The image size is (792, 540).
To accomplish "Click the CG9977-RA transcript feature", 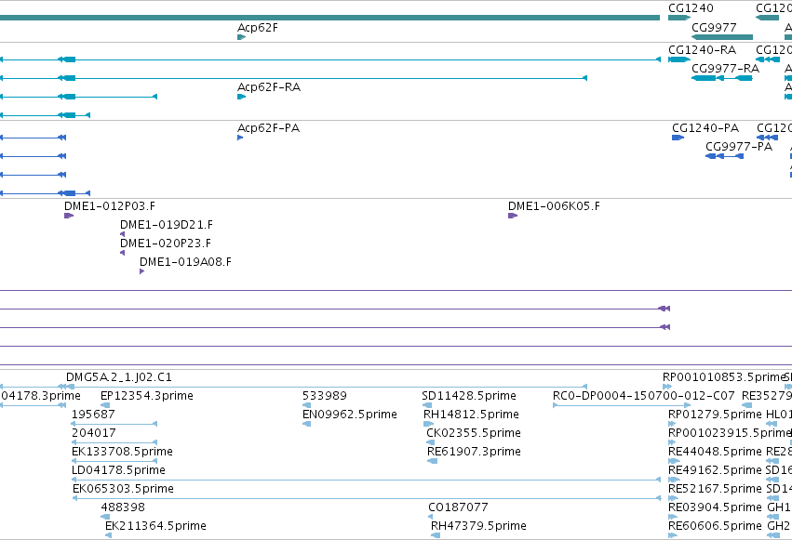I will pyautogui.click(x=721, y=78).
